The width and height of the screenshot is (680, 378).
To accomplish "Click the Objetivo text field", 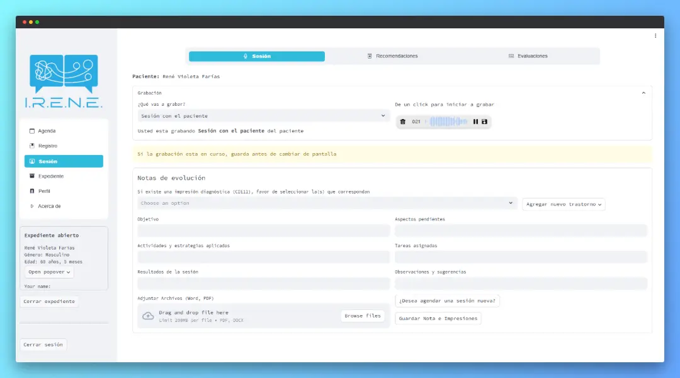I will (x=263, y=231).
